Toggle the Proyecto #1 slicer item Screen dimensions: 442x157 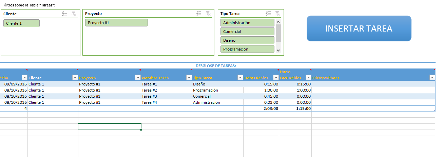tap(116, 23)
